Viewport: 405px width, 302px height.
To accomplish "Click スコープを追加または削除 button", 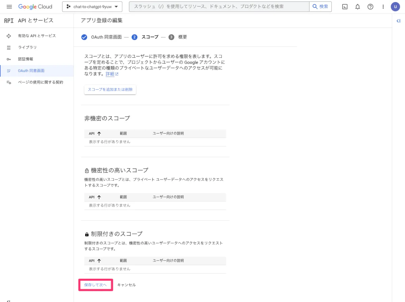I will [x=110, y=90].
